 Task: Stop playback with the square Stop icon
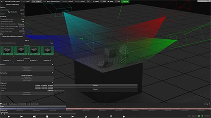pos(47,117)
